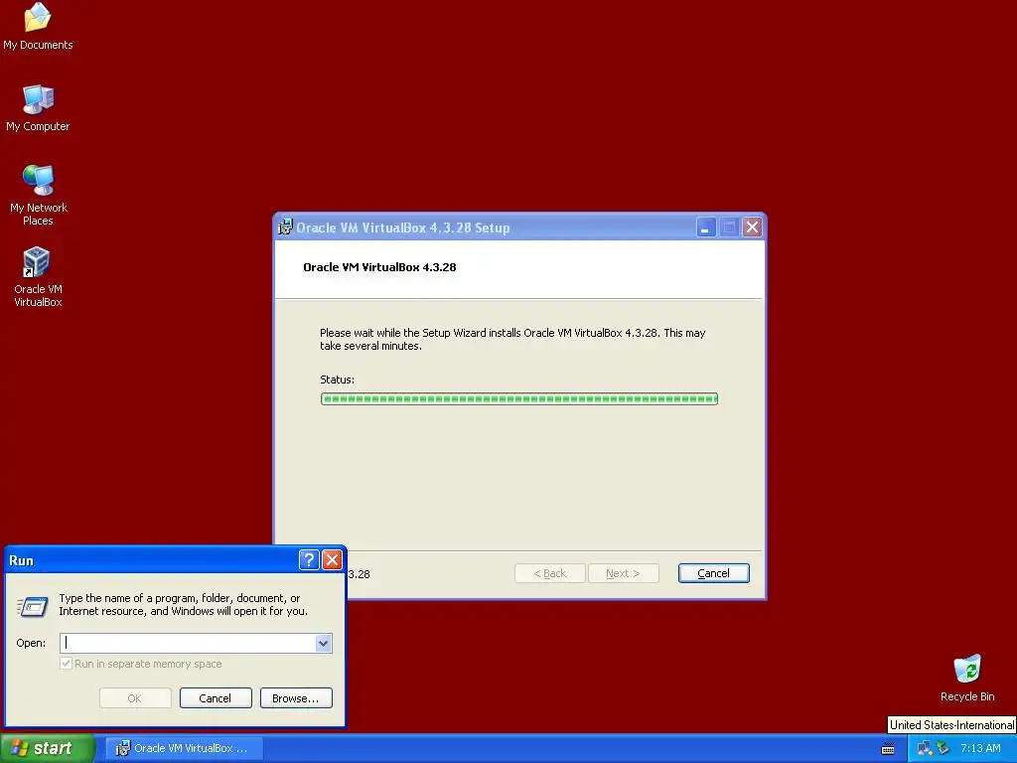Click the disabled OK button in Run
This screenshot has height=763, width=1017.
pos(135,698)
